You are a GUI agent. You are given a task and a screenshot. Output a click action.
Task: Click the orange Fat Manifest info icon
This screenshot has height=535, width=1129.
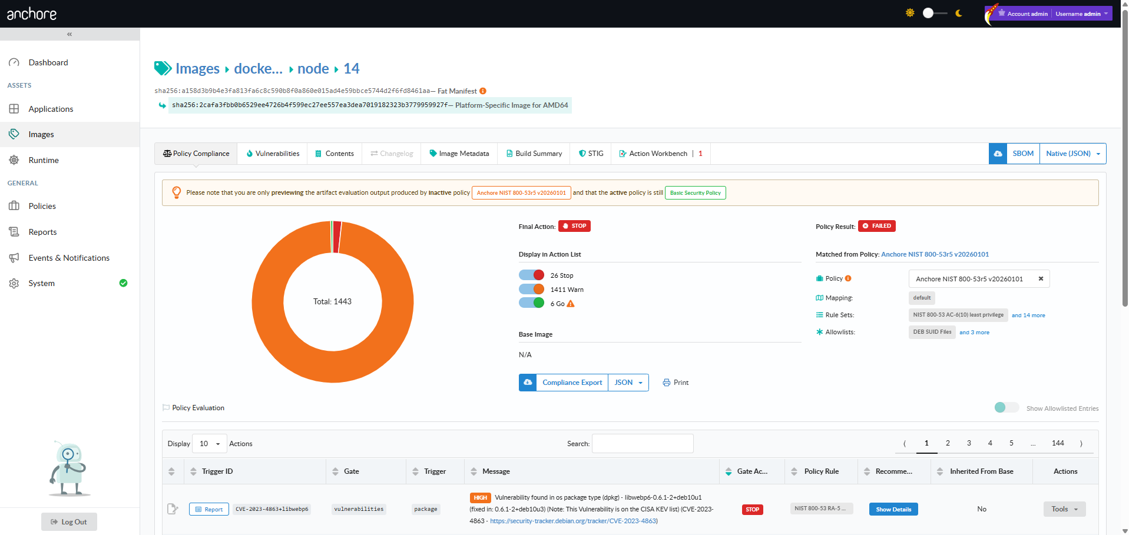483,91
